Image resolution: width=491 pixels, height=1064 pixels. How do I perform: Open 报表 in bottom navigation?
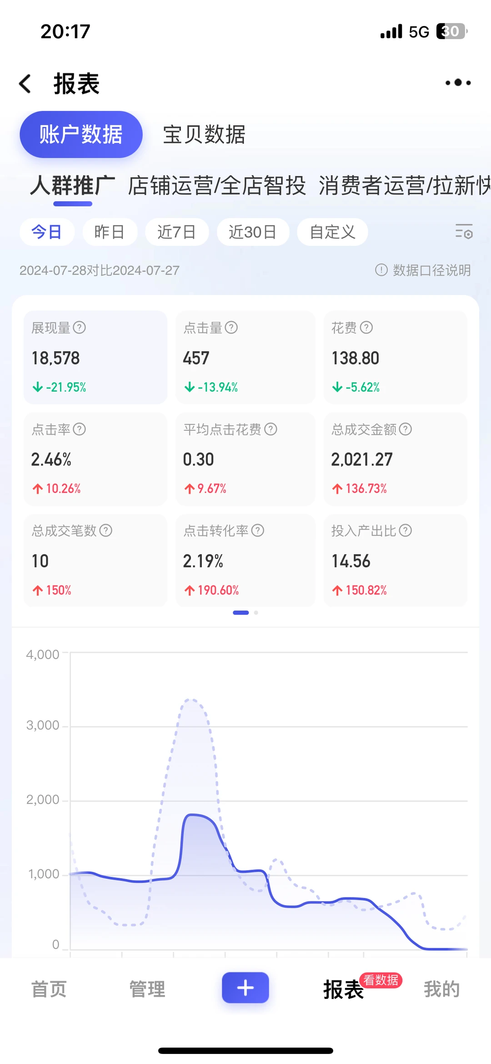click(344, 989)
